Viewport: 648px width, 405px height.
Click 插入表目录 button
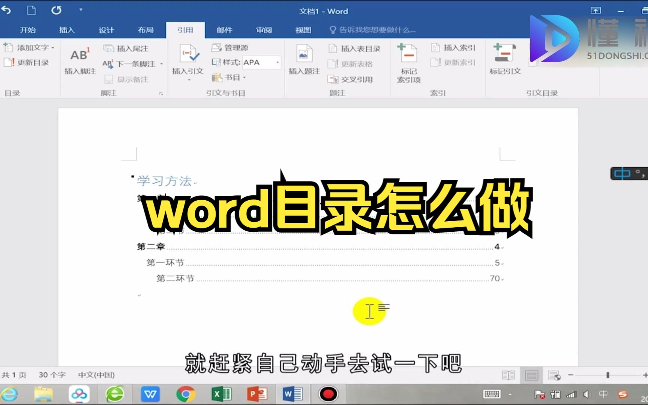[354, 48]
